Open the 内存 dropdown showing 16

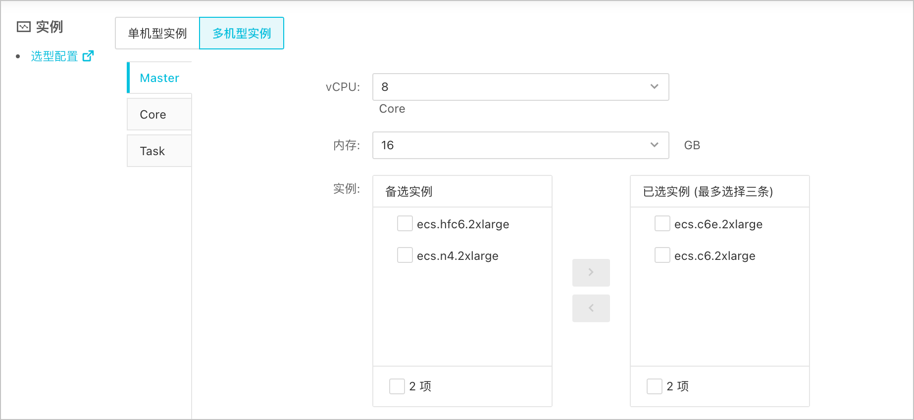pyautogui.click(x=521, y=145)
